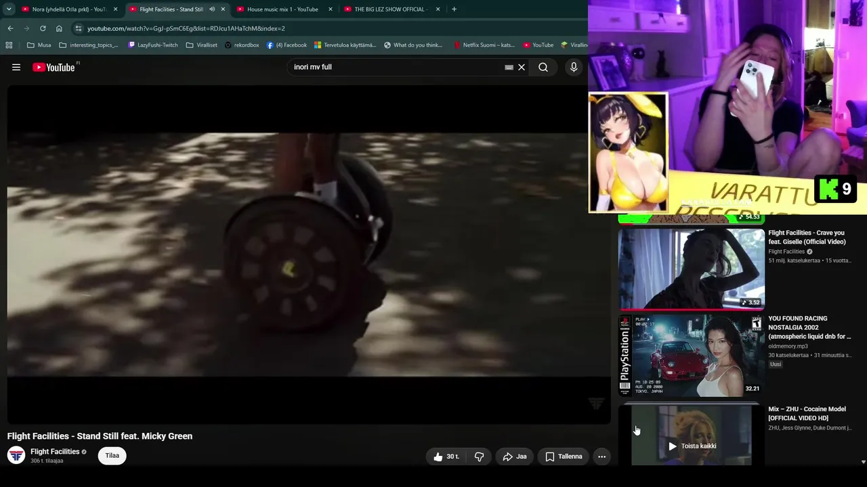Expand the Musa bookmarks folder
The image size is (867, 487).
(39, 45)
